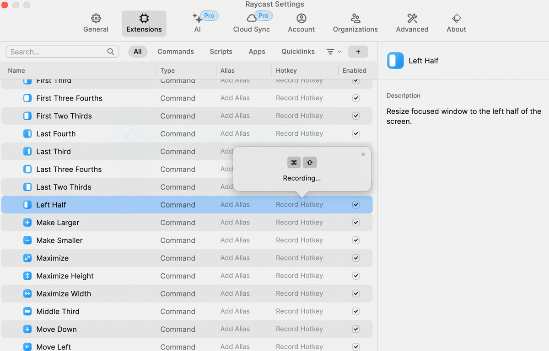Go to the Advanced tab
This screenshot has height=351, width=549.
[412, 23]
